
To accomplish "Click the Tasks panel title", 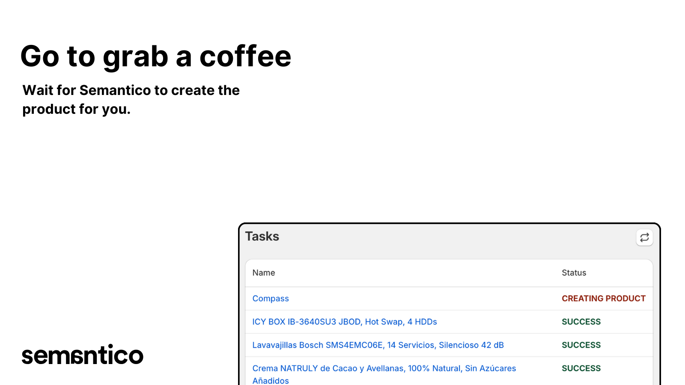I will (x=262, y=236).
